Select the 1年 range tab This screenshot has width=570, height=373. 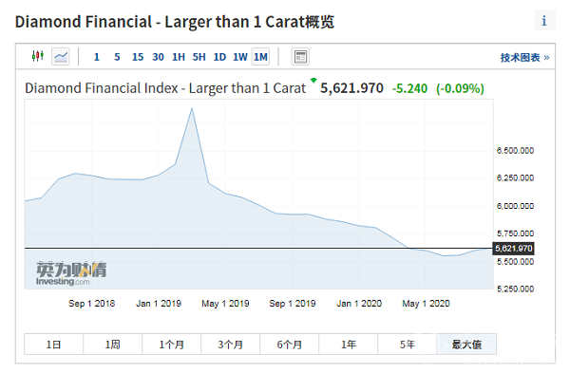coord(348,344)
